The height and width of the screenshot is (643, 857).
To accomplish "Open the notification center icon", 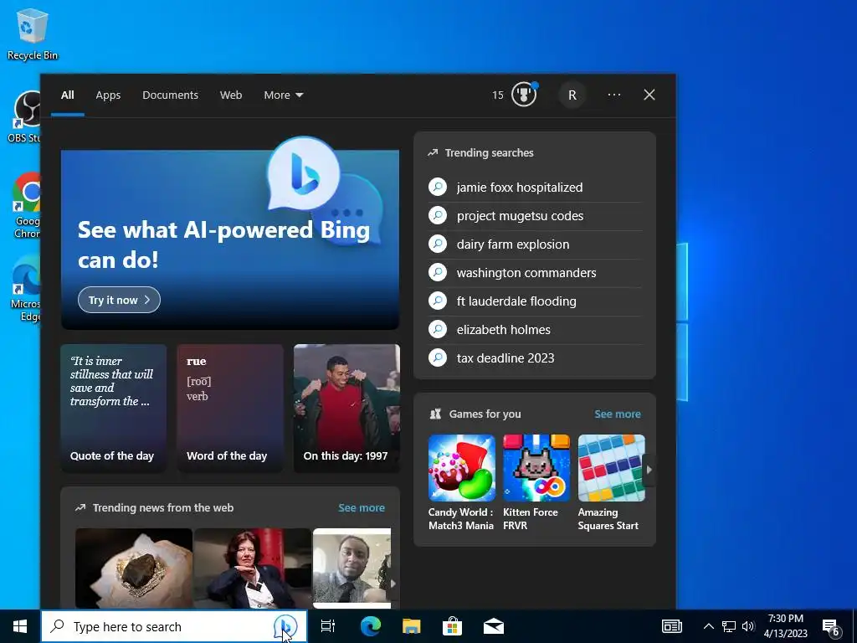I will (831, 627).
